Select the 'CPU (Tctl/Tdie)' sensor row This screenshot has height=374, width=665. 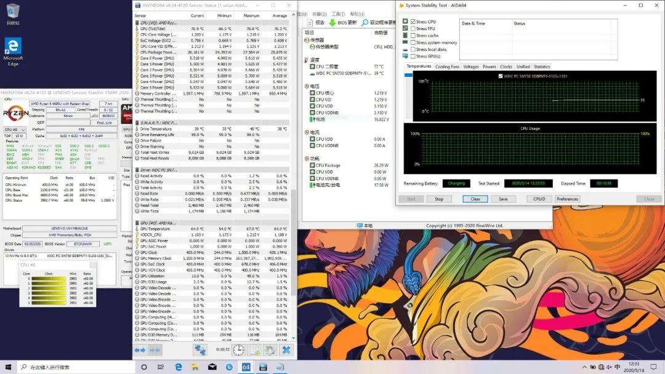click(212, 29)
